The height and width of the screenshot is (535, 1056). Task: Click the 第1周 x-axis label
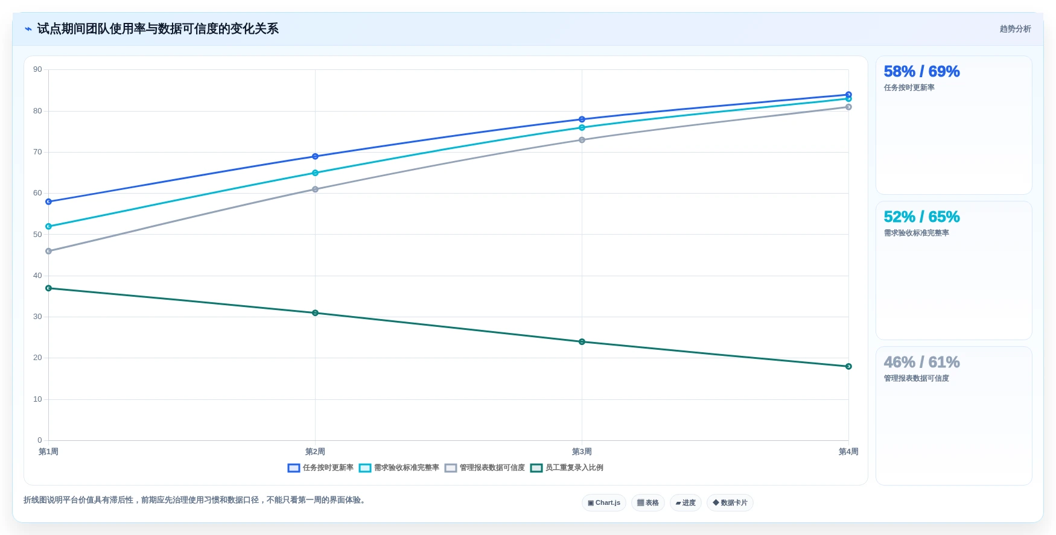tap(48, 452)
